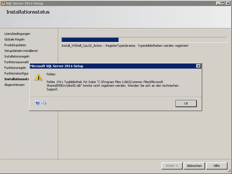The image size is (232, 174).
Task: Select Funktionsregeln step
Action: click(x=15, y=68)
